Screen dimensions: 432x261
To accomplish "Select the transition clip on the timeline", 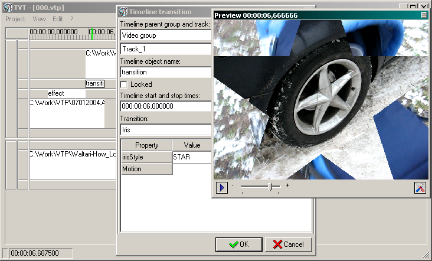I will point(95,83).
